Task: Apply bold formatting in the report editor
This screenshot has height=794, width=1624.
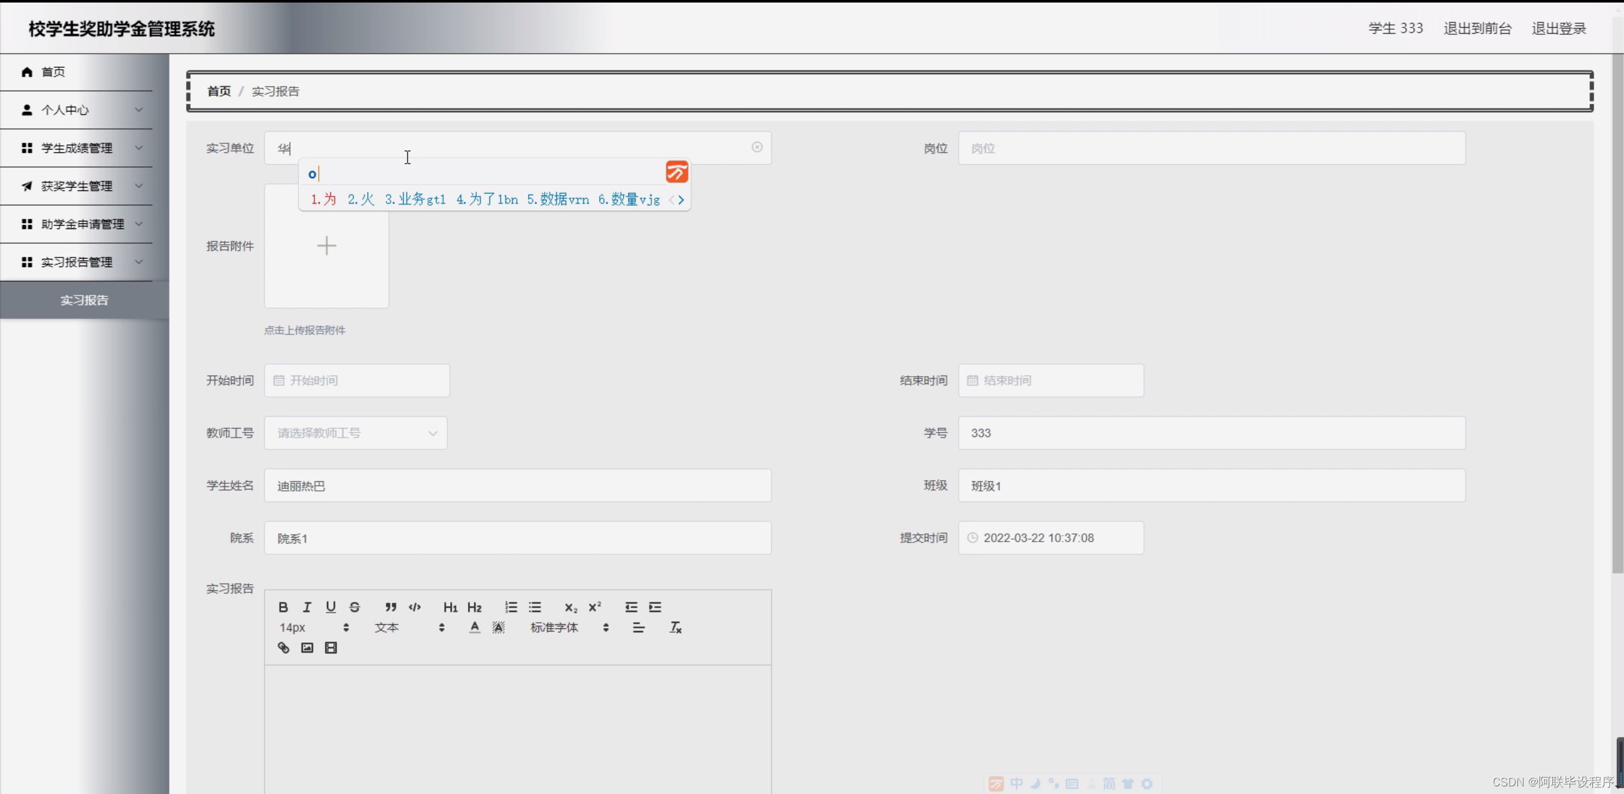Action: 283,607
